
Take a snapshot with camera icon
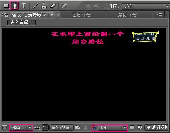78,127
